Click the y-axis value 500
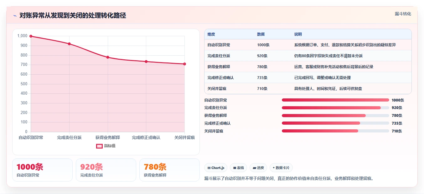 [24, 84]
